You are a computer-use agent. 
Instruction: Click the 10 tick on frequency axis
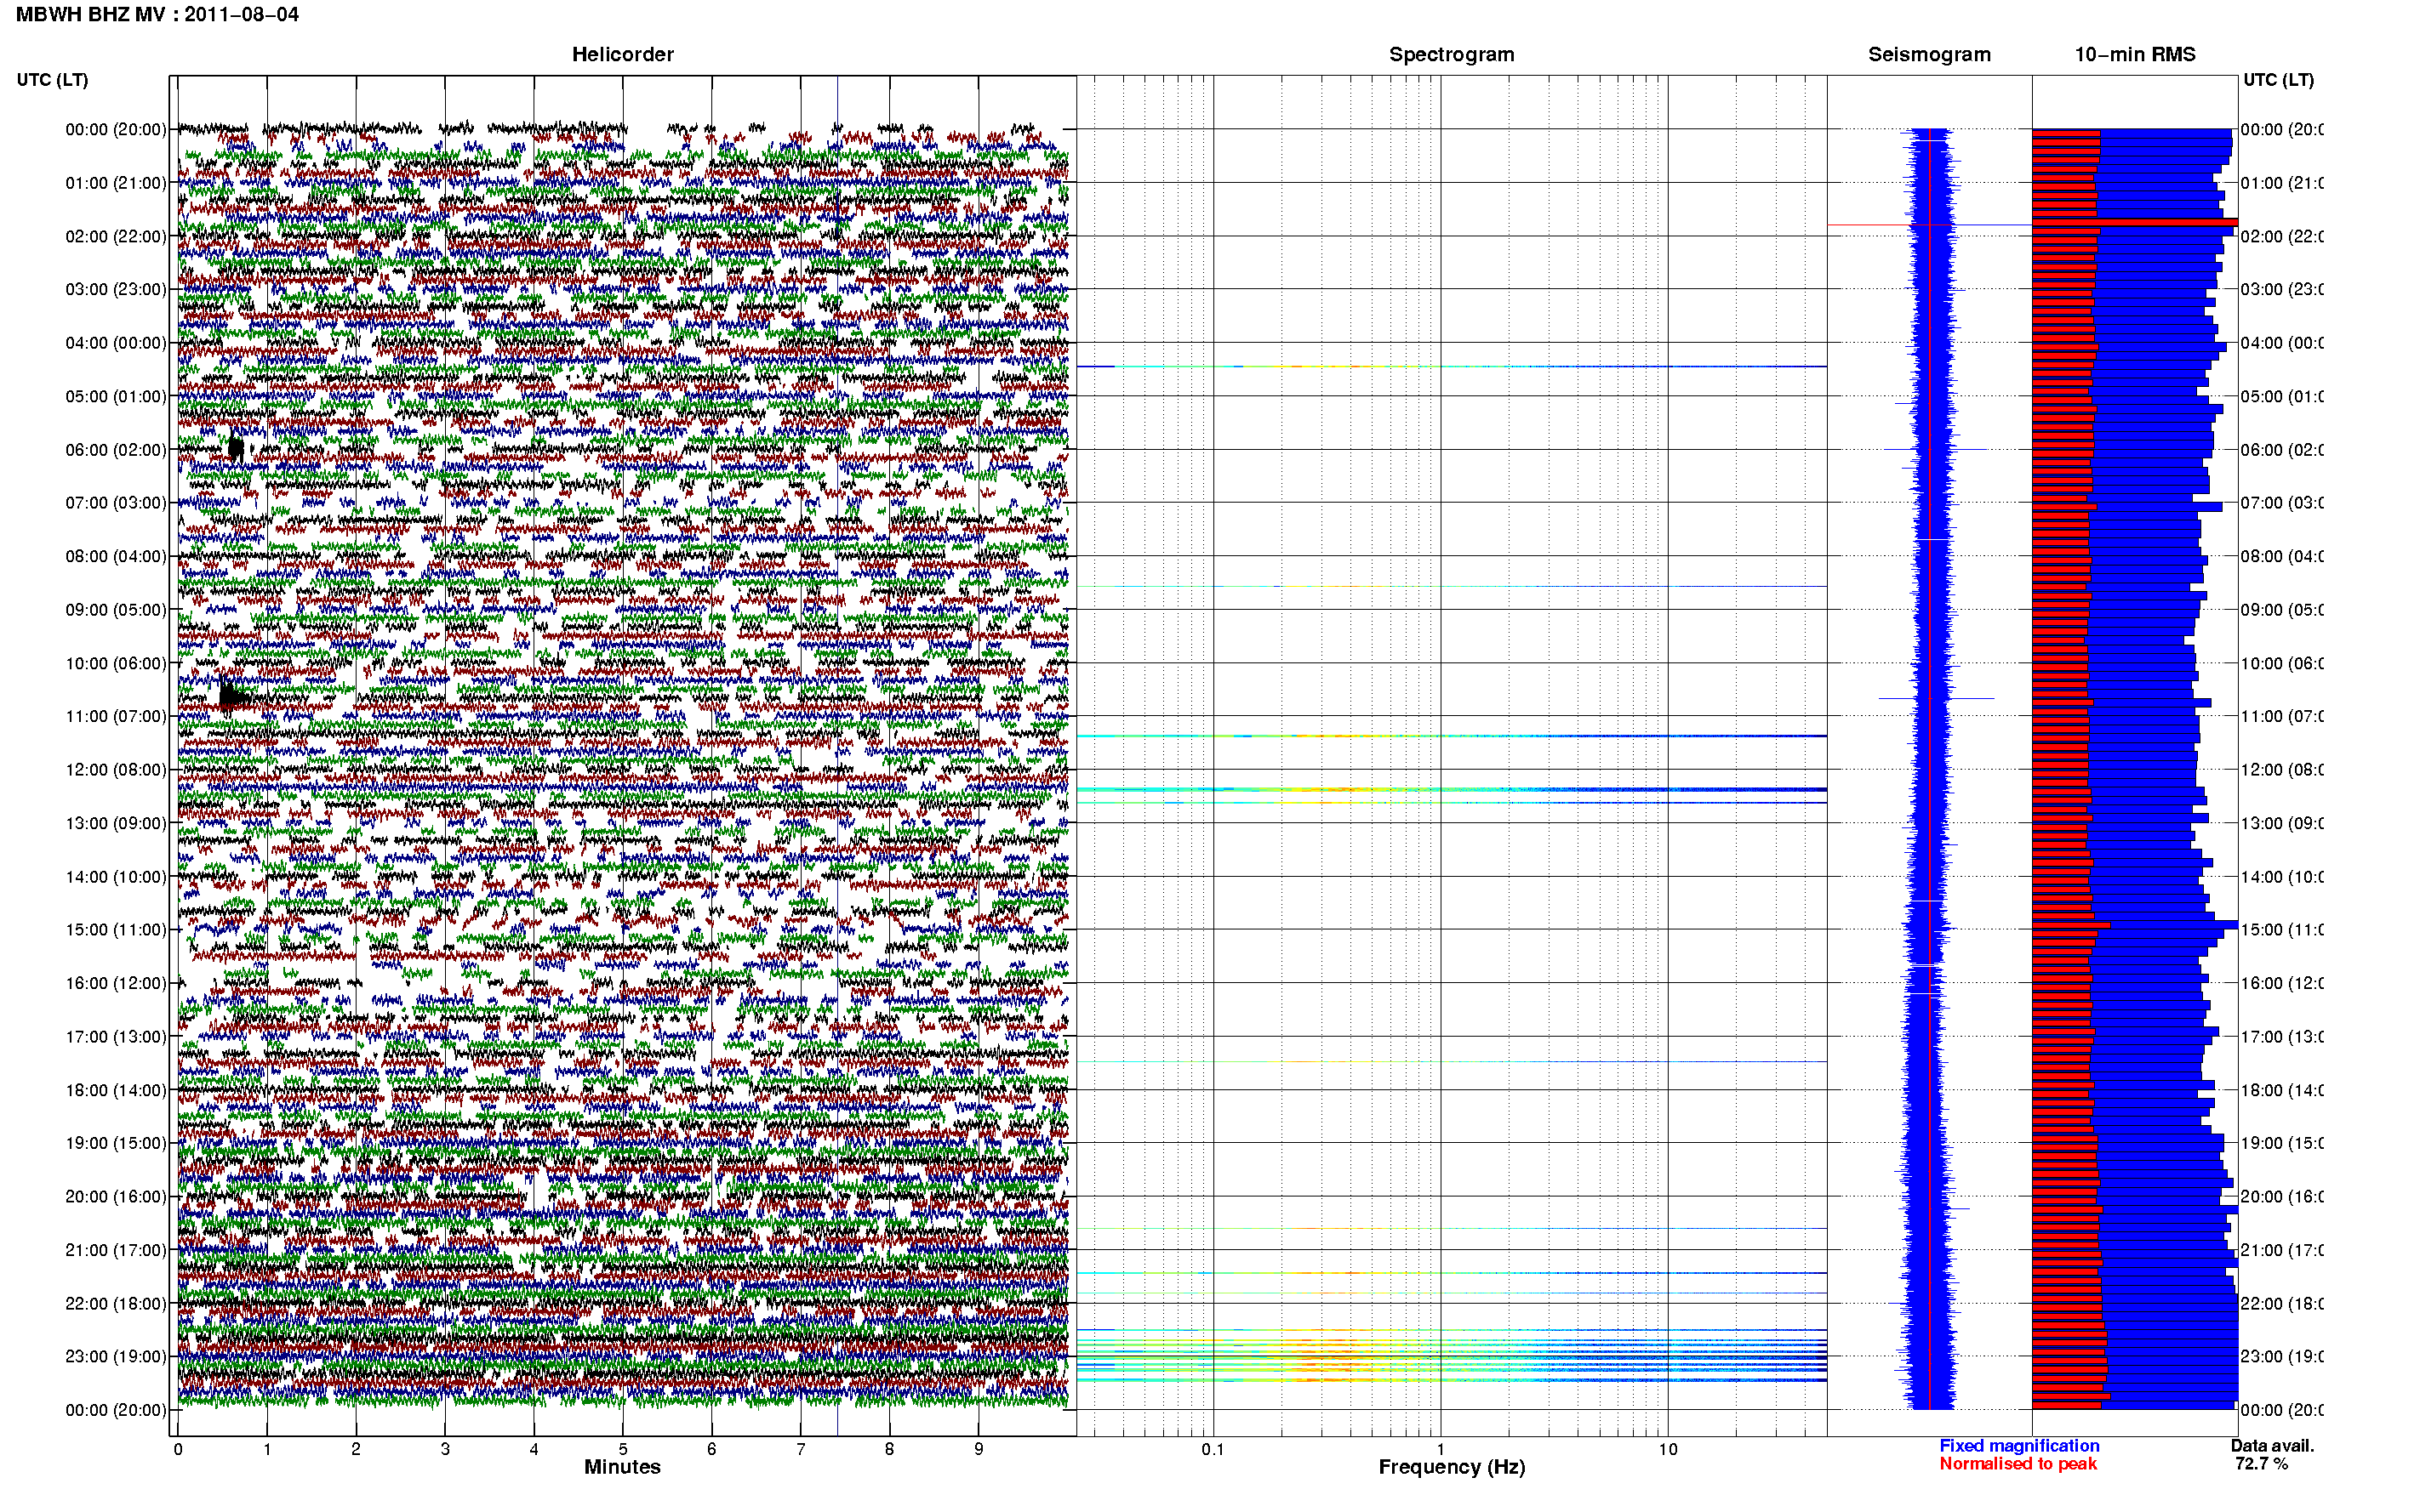pyautogui.click(x=1668, y=1449)
